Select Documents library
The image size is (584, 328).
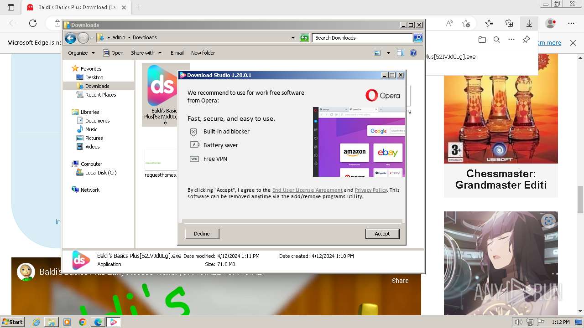[x=97, y=121]
